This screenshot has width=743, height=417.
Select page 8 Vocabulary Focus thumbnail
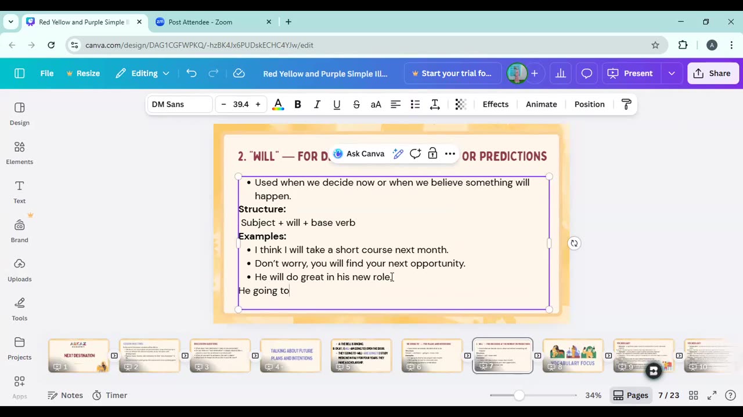[573, 356]
